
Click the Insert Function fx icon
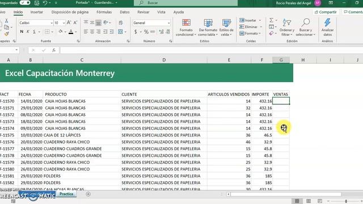tap(54, 50)
